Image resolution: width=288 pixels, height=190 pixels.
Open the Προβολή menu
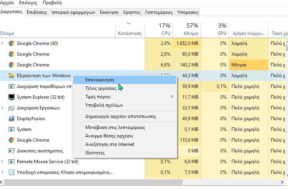52,3
